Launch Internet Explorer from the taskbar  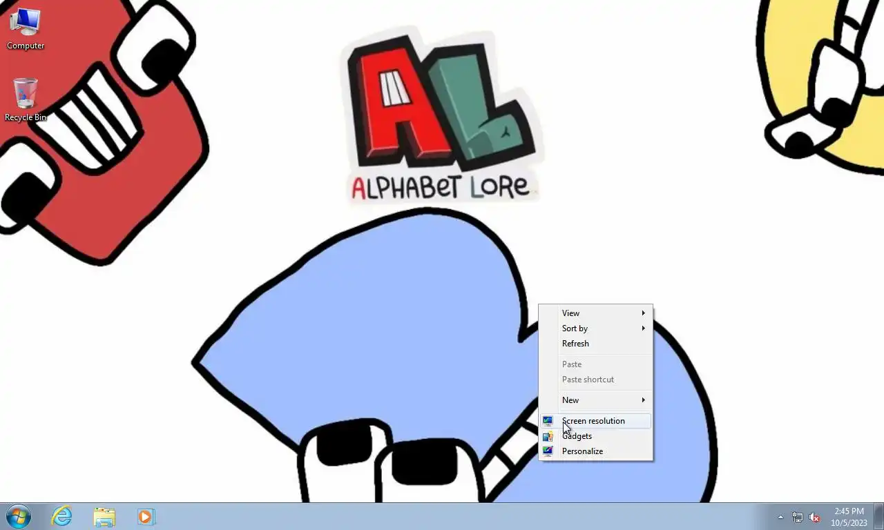click(x=62, y=516)
